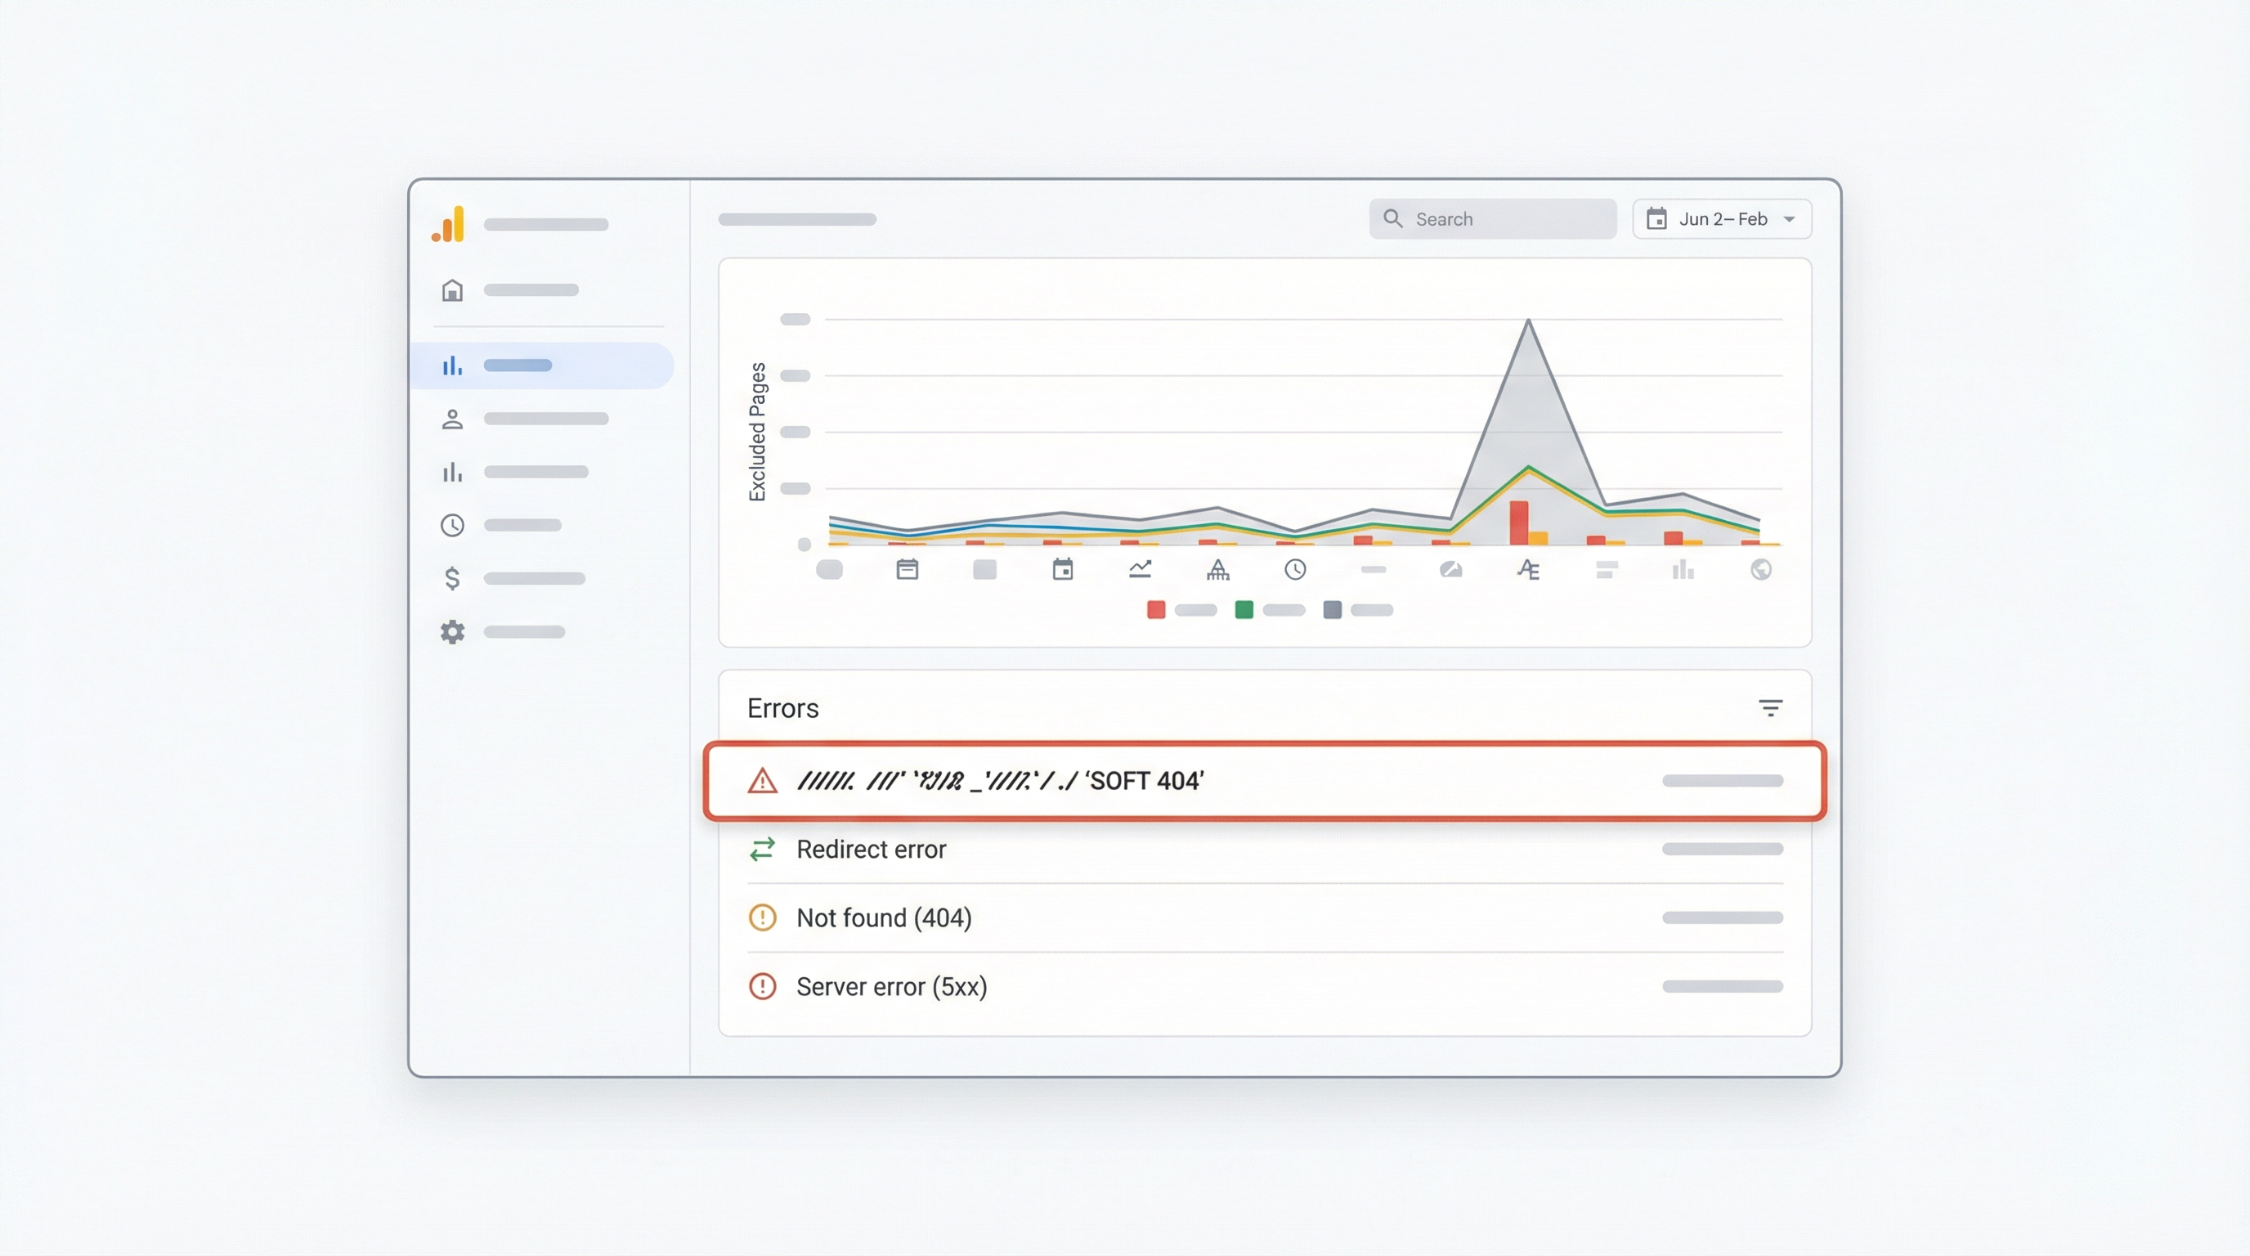Toggle the red series in the chart legend
Viewport: 2250px width, 1256px height.
point(1155,610)
